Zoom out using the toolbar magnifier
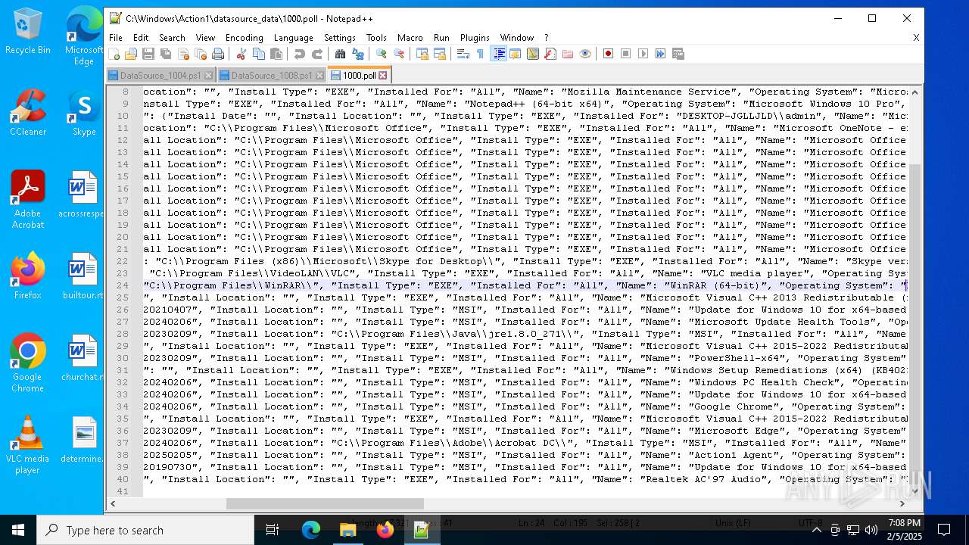Screen dimensions: 969x545 (399, 54)
